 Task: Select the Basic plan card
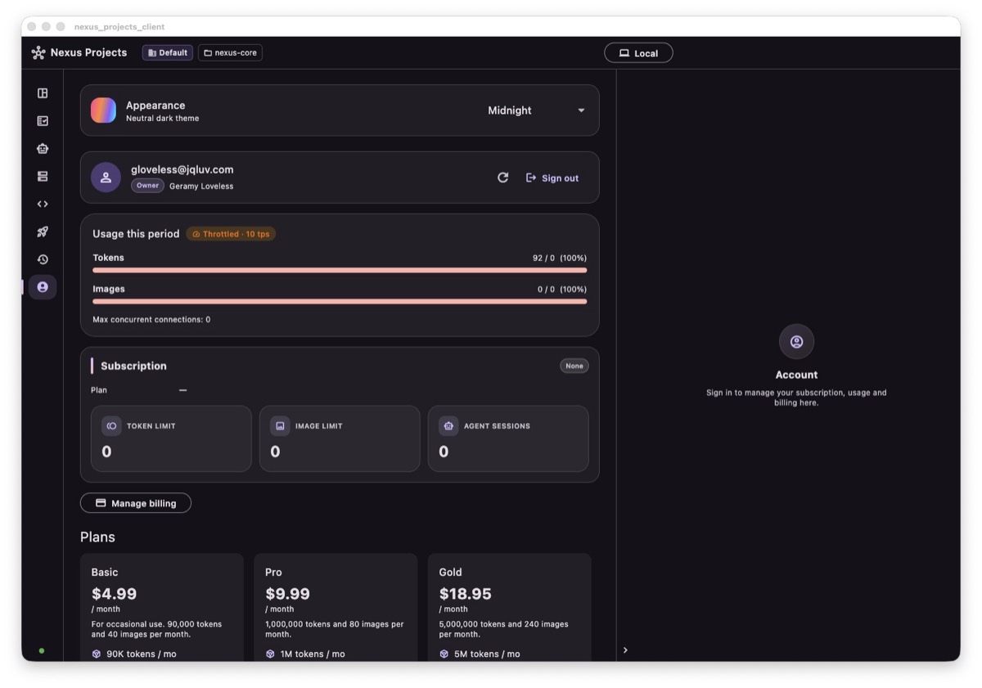click(x=162, y=607)
